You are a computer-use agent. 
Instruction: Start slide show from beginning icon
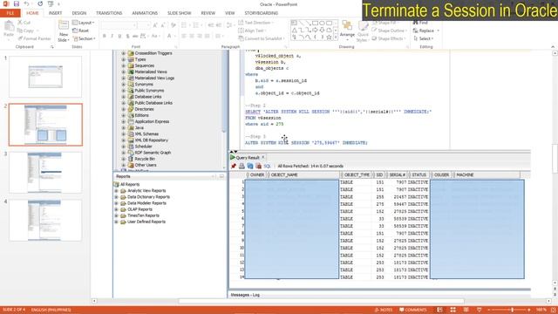(51, 3)
